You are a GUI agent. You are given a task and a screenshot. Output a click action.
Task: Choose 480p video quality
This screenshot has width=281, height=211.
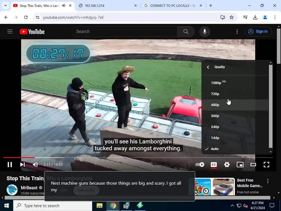[235, 105]
